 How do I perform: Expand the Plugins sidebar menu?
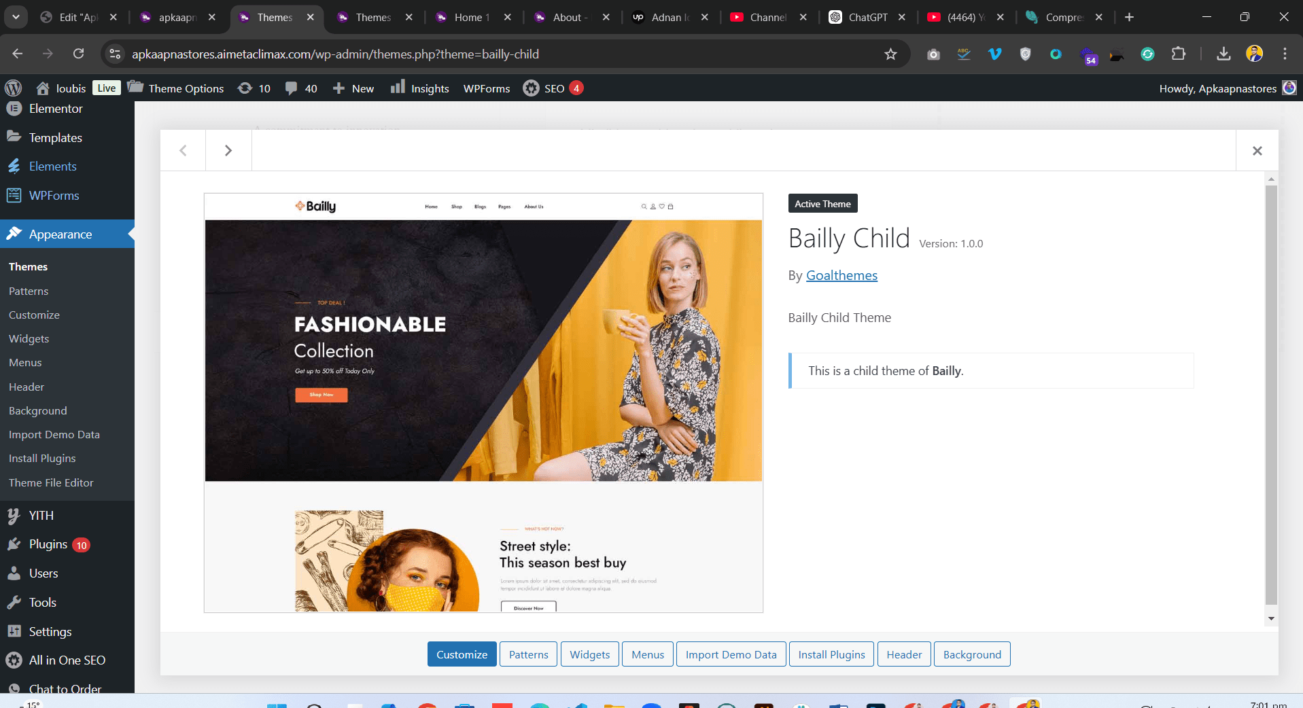48,544
